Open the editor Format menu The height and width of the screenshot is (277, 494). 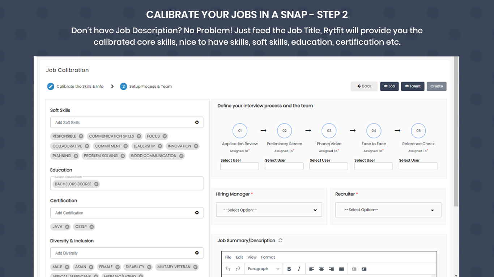[268, 257]
